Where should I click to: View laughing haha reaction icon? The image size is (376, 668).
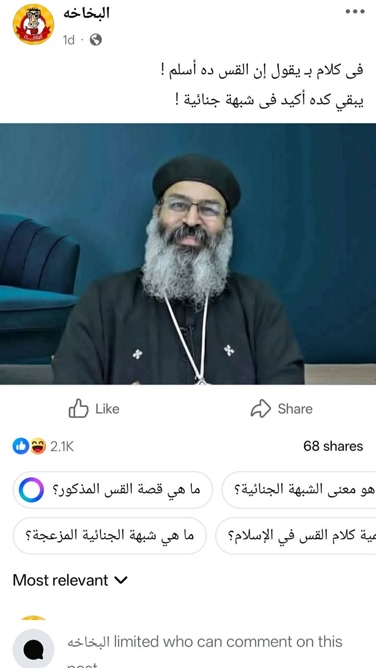point(38,446)
